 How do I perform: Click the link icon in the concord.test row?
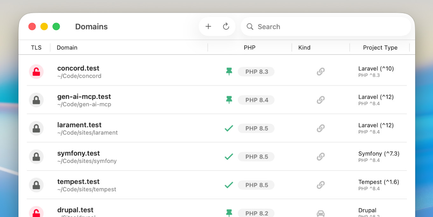[x=321, y=72]
